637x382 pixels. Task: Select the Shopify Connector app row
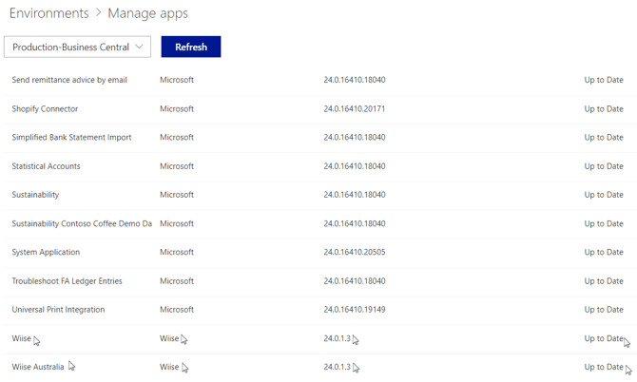point(45,109)
